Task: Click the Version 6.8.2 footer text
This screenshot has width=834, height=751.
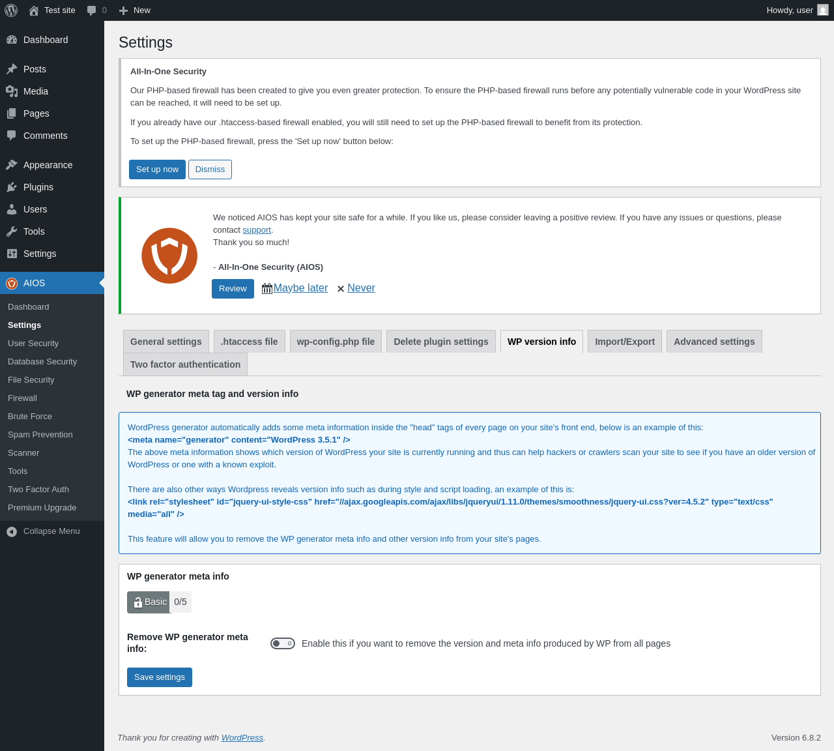Action: 796,738
